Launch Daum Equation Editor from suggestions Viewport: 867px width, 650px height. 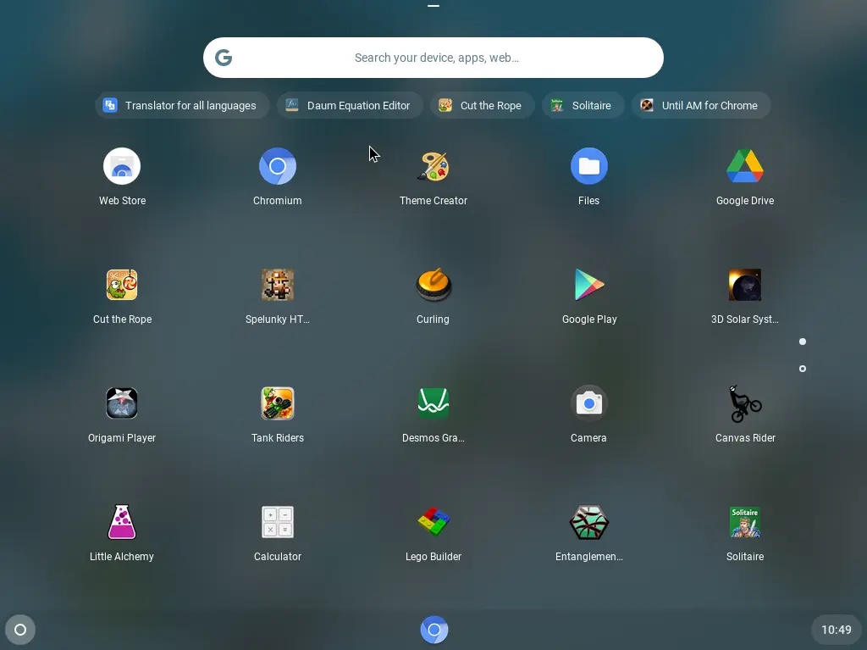[x=350, y=105]
